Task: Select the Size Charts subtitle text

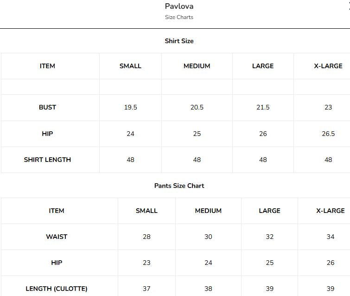Action: point(179,17)
